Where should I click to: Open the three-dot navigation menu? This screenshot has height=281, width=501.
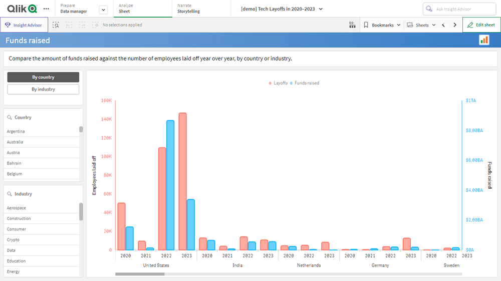click(47, 9)
